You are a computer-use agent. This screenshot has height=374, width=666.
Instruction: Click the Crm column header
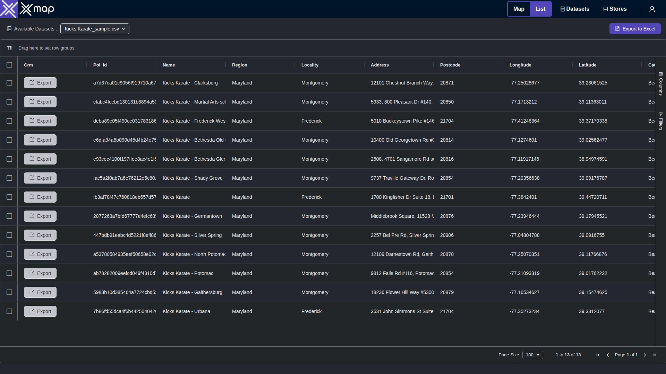[x=28, y=65]
